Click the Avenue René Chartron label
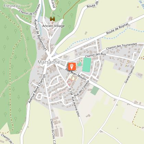Viewport: 144px width, 144px height. coord(37,89)
